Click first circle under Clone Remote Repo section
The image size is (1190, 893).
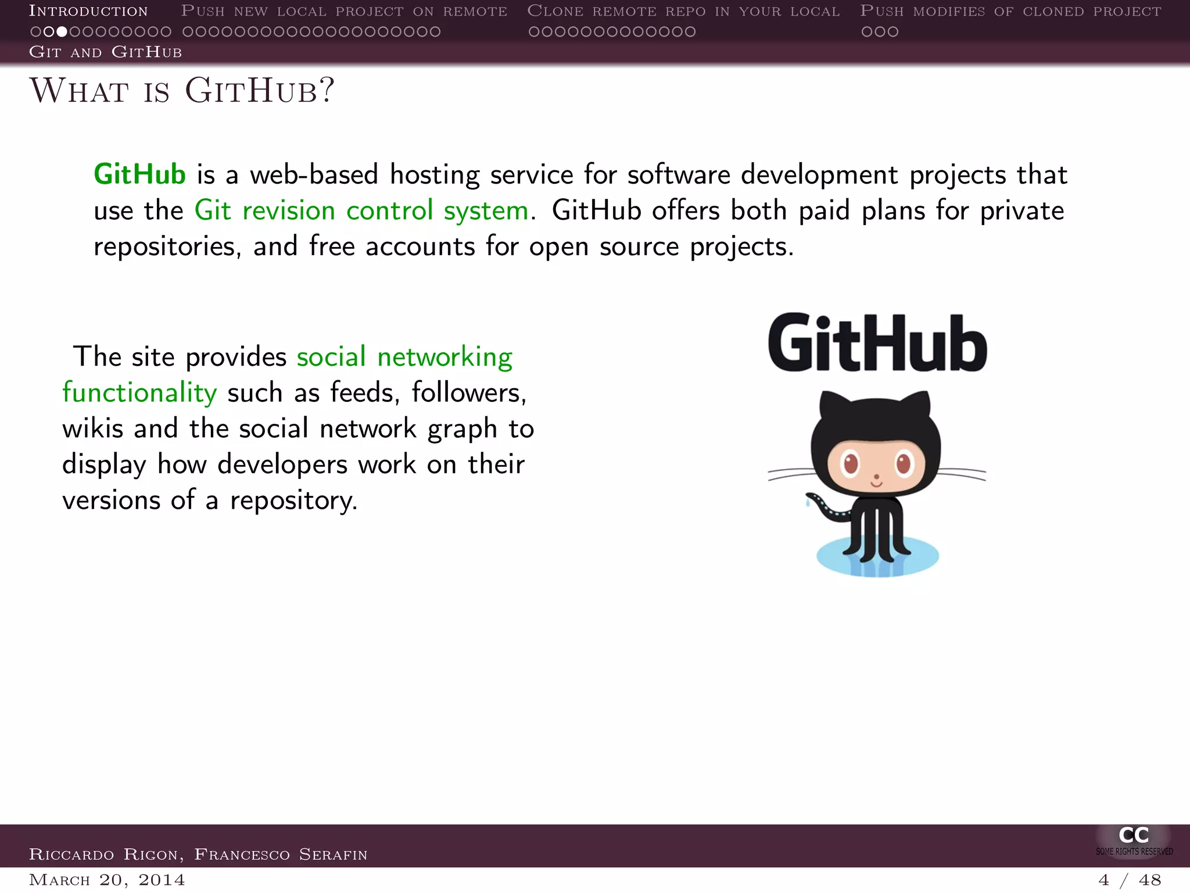pos(534,31)
